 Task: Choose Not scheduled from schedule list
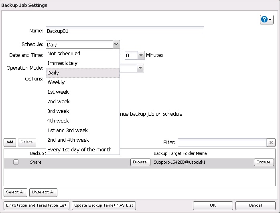(x=83, y=54)
